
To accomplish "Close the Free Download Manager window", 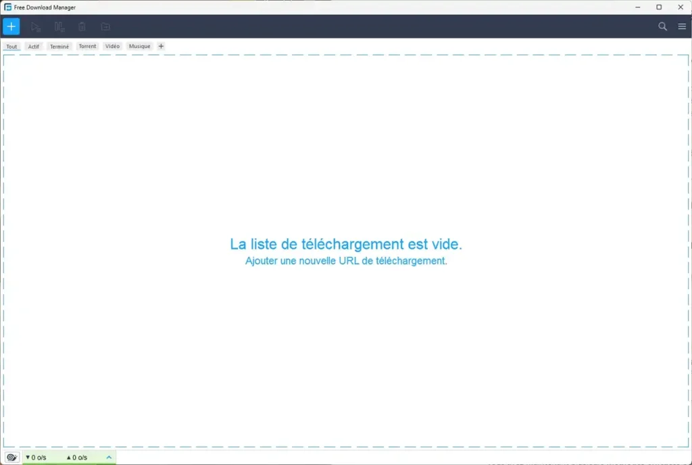I will 681,7.
